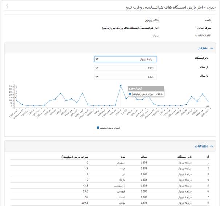Collapse the اطلاعات panel chevron
The width and height of the screenshot is (220, 206).
[212, 146]
